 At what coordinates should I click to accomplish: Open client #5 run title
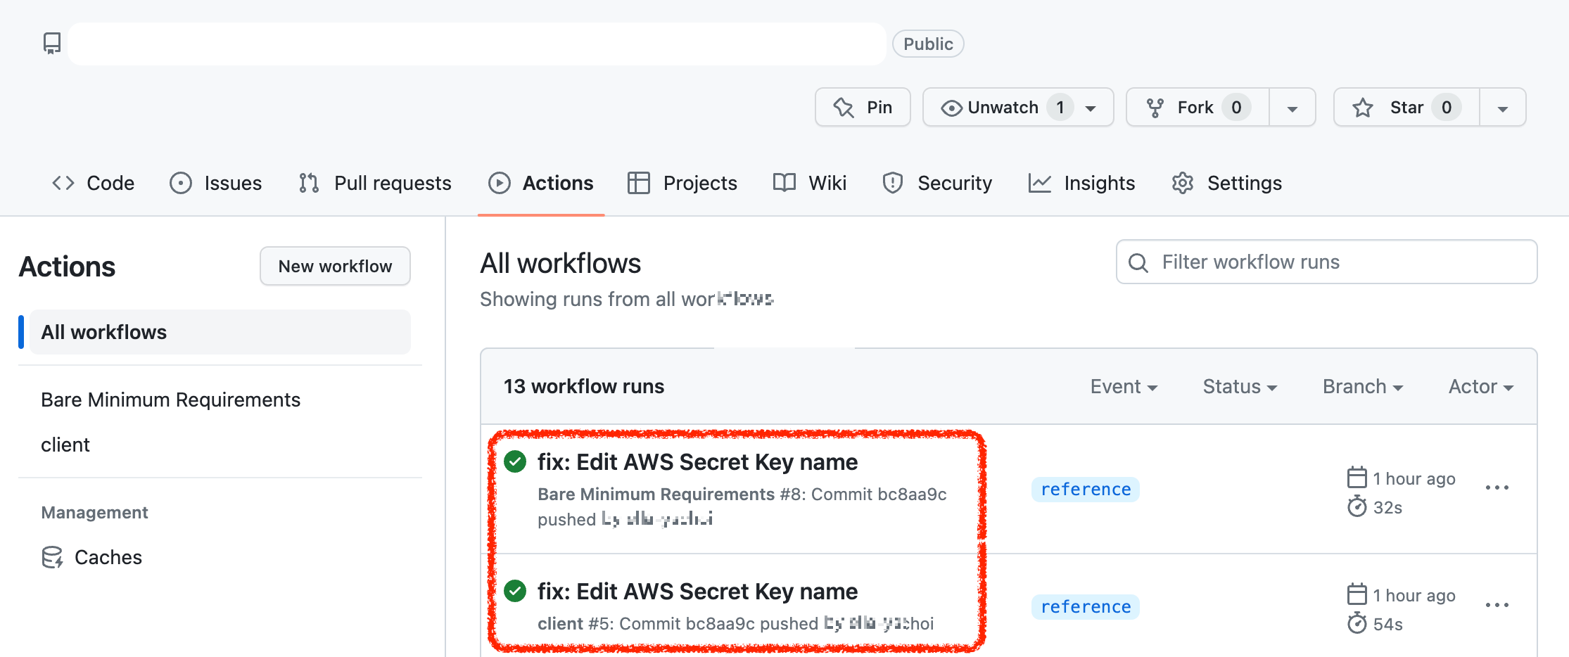[697, 592]
